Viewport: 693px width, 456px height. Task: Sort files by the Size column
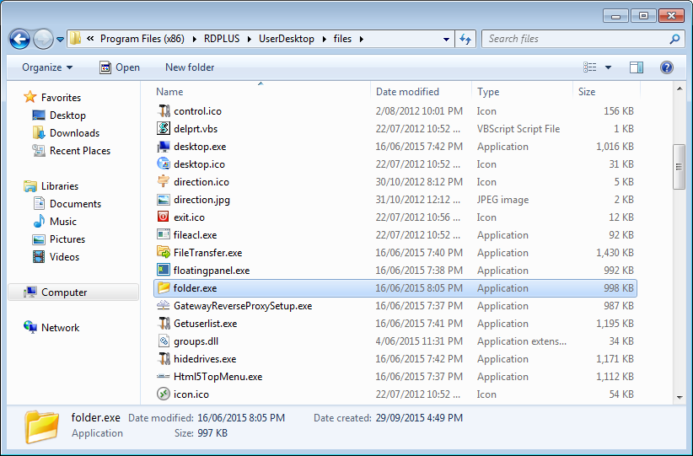(587, 92)
